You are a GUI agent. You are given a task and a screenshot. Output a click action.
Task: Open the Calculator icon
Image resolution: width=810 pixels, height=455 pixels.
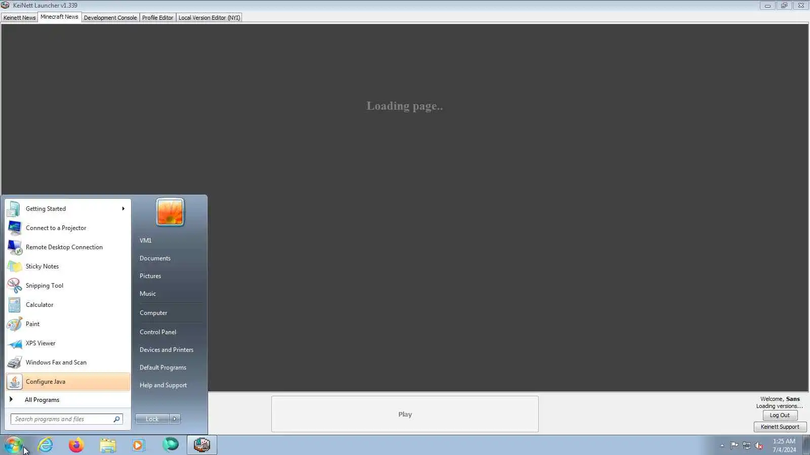pyautogui.click(x=14, y=305)
